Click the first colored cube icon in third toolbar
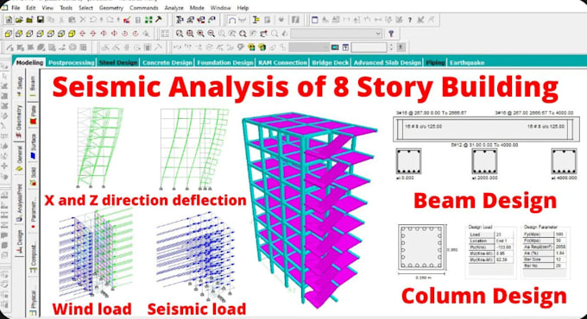587x319 pixels. pos(251,47)
